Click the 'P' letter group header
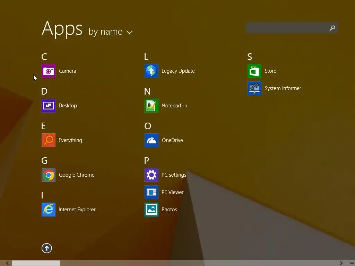This screenshot has height=266, width=355. 147,161
